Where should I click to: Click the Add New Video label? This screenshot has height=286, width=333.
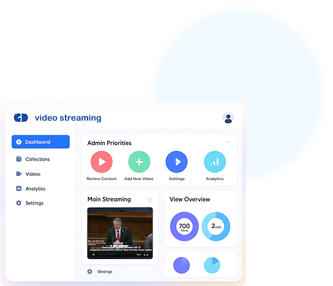point(139,179)
